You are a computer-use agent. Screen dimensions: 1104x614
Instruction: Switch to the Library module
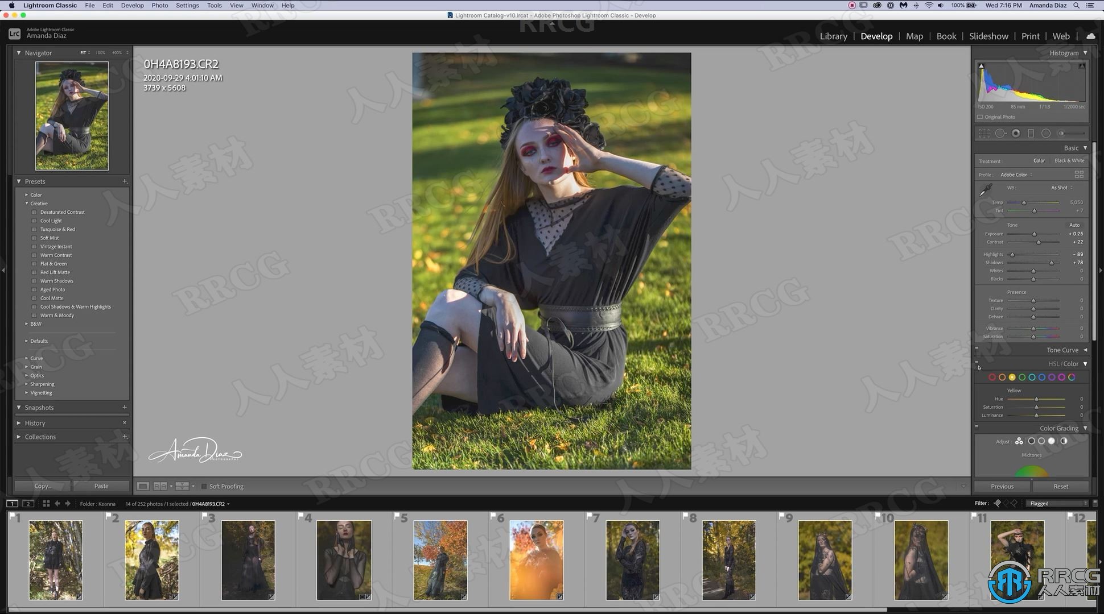[833, 36]
